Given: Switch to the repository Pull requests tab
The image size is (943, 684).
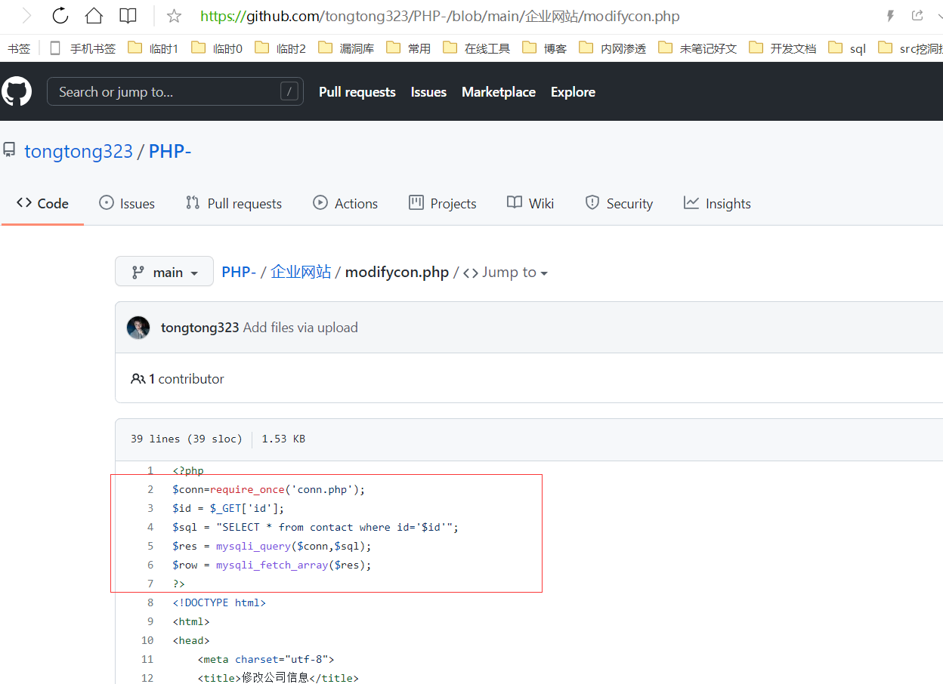Looking at the screenshot, I should coord(233,203).
